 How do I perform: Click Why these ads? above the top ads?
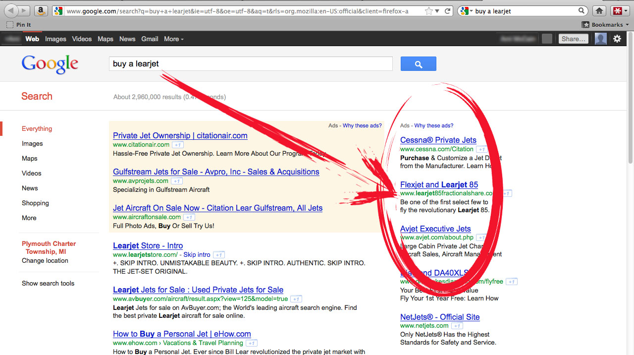[362, 126]
